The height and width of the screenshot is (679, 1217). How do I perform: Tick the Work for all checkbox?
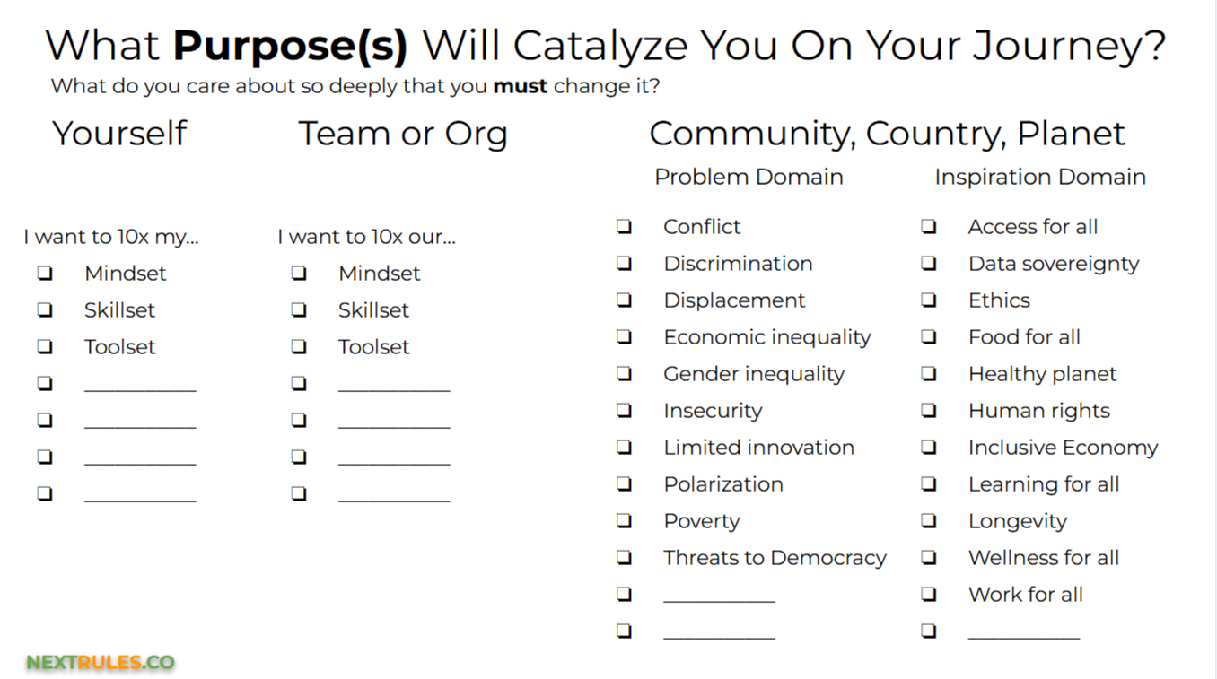tap(929, 595)
